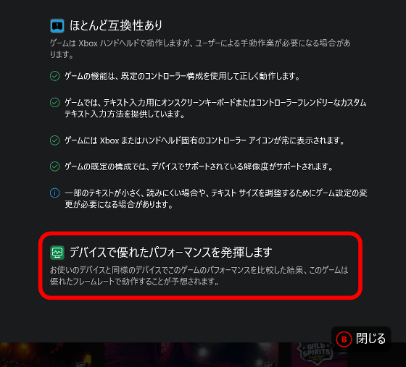Select the ほとんど互換性あり heading

click(116, 25)
